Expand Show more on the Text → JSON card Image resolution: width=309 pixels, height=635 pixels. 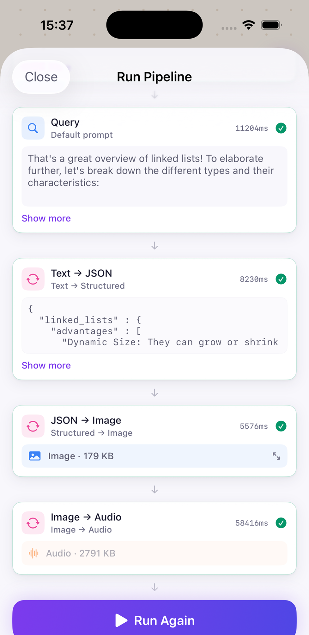tap(46, 366)
